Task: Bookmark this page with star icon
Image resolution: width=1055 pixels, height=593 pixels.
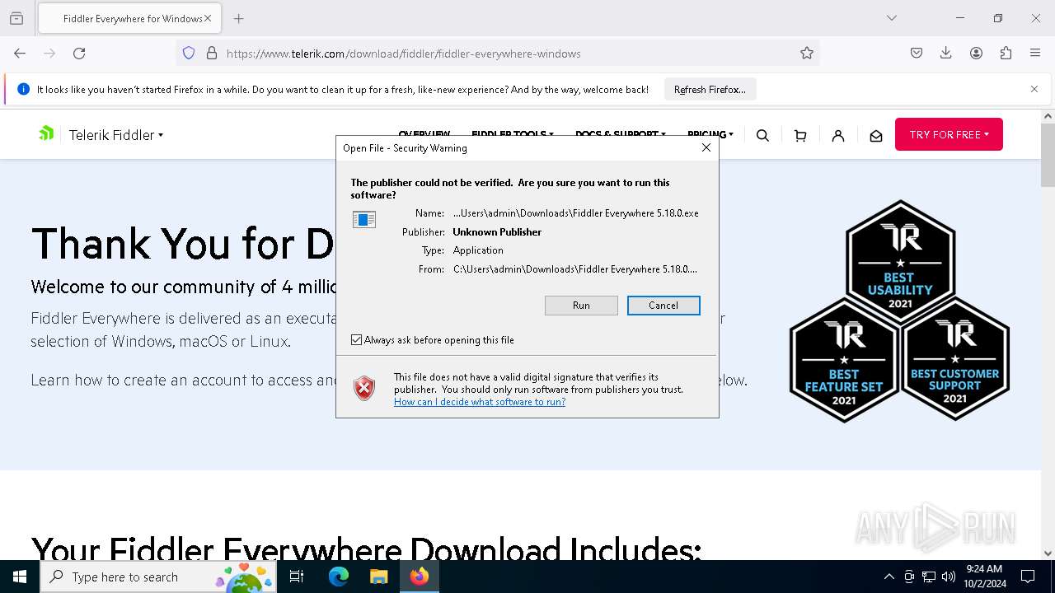Action: point(807,53)
